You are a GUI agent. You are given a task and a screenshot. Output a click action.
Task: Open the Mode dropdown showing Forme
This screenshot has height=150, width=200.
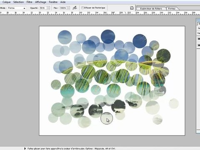click(17, 8)
